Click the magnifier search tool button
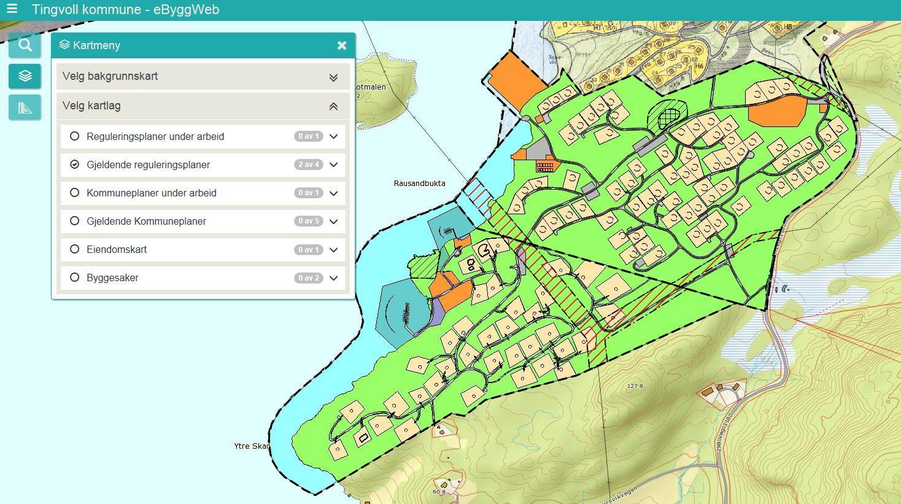The height and width of the screenshot is (504, 901). tap(25, 45)
